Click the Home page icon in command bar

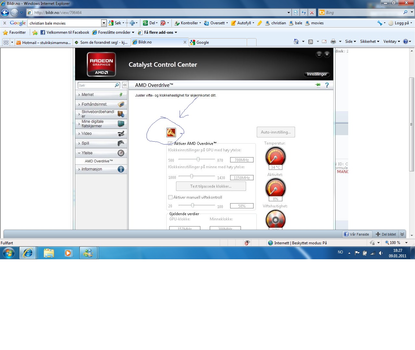pos(296,41)
